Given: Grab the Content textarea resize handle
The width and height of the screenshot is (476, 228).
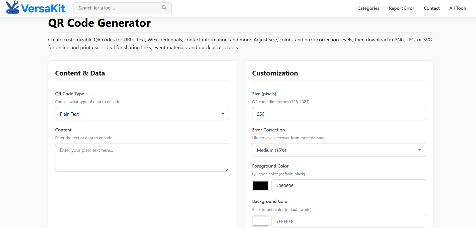Looking at the screenshot, I should click(227, 170).
